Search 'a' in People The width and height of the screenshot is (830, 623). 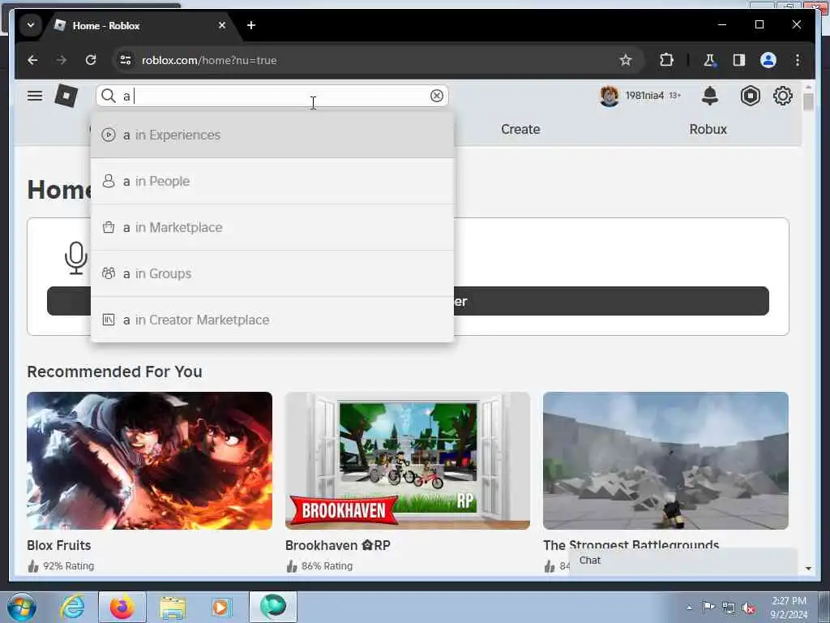coord(272,181)
